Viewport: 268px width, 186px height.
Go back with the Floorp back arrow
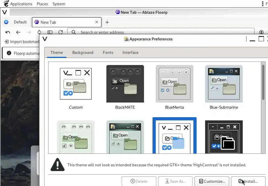click(x=18, y=32)
